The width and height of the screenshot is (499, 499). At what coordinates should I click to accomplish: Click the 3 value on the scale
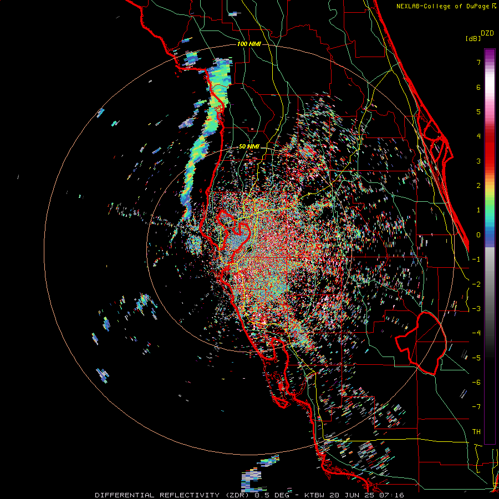(x=478, y=161)
